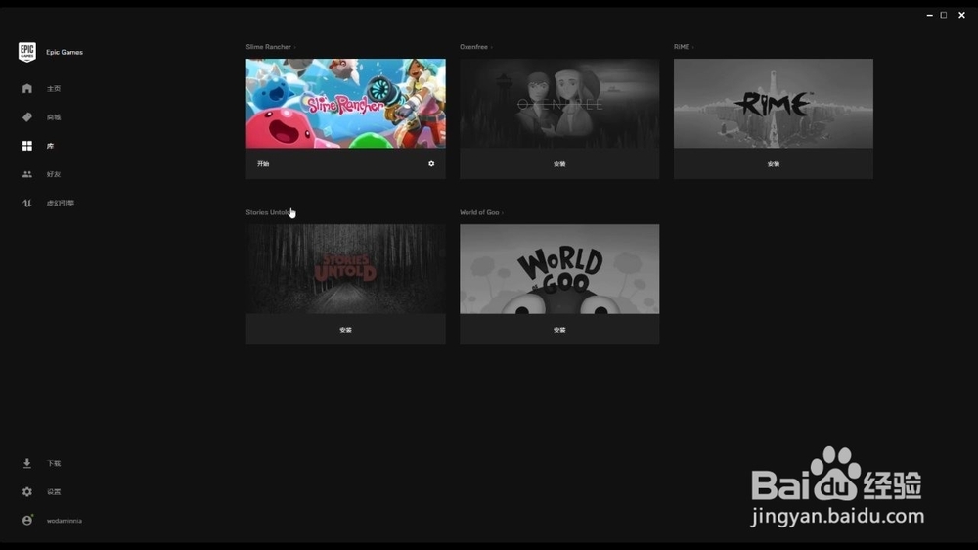Image resolution: width=978 pixels, height=550 pixels.
Task: Launch Slime Rancher with 开始 button
Action: 263,164
